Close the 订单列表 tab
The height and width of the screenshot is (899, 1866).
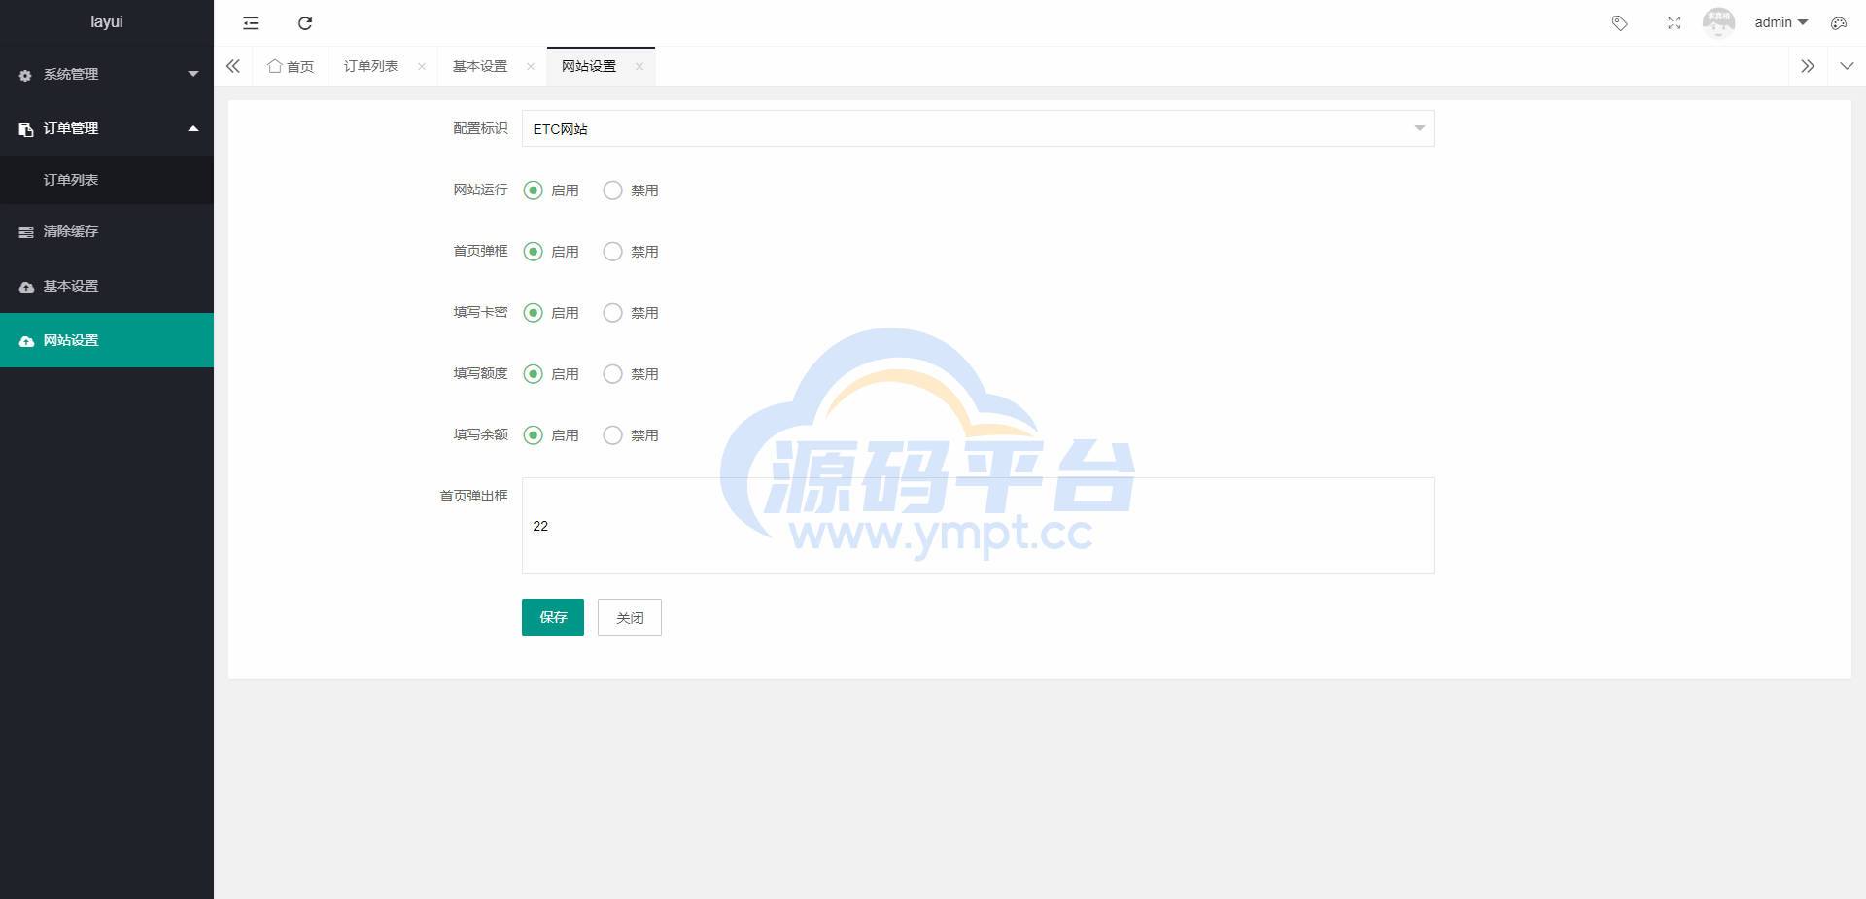(422, 67)
